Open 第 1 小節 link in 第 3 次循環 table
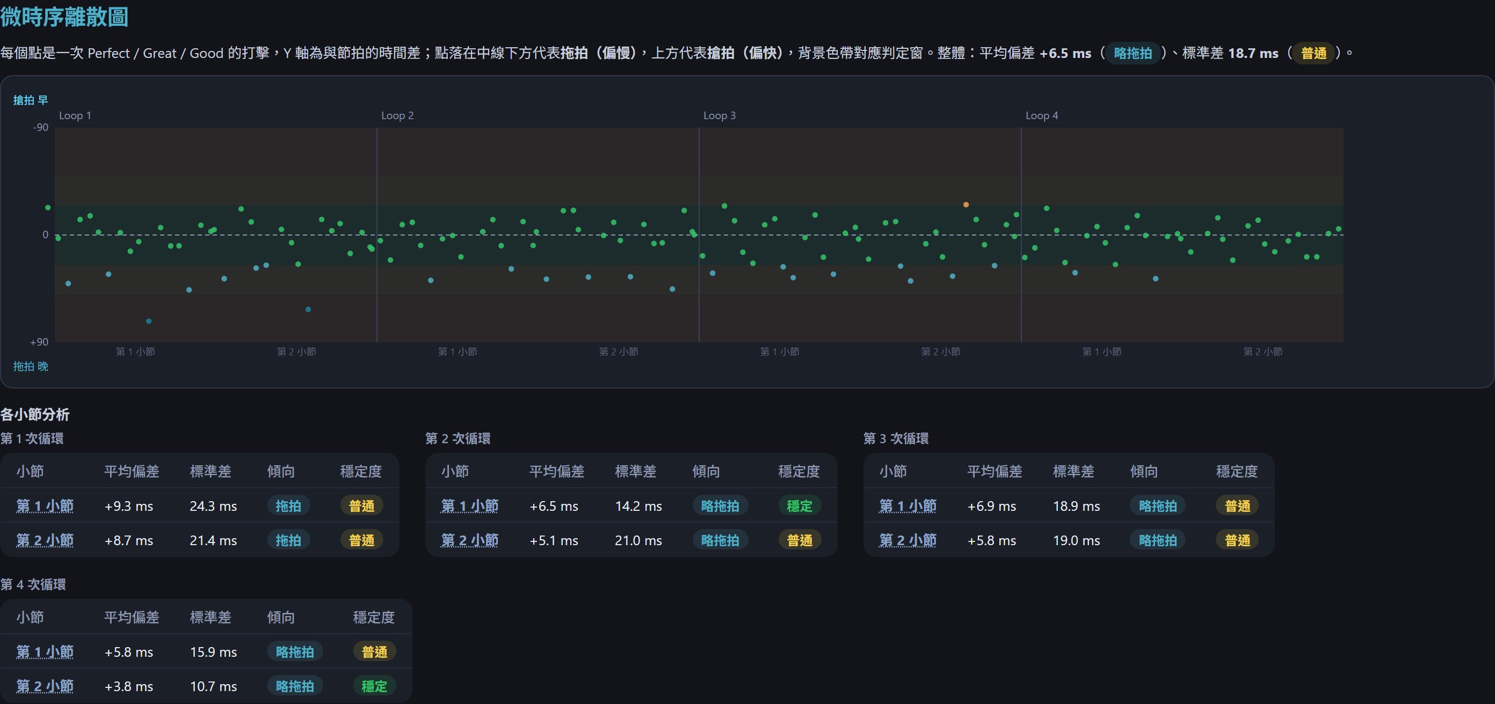 [x=908, y=505]
